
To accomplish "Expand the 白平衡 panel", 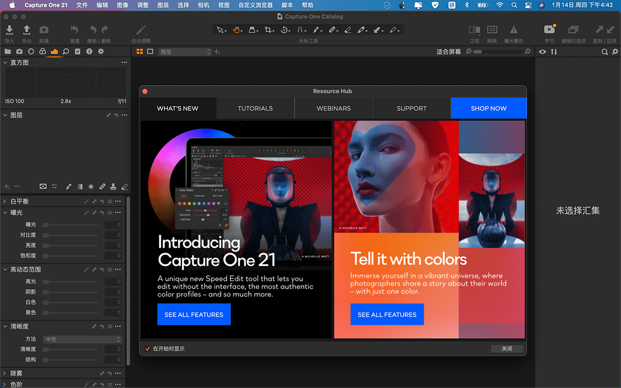I will (5, 201).
